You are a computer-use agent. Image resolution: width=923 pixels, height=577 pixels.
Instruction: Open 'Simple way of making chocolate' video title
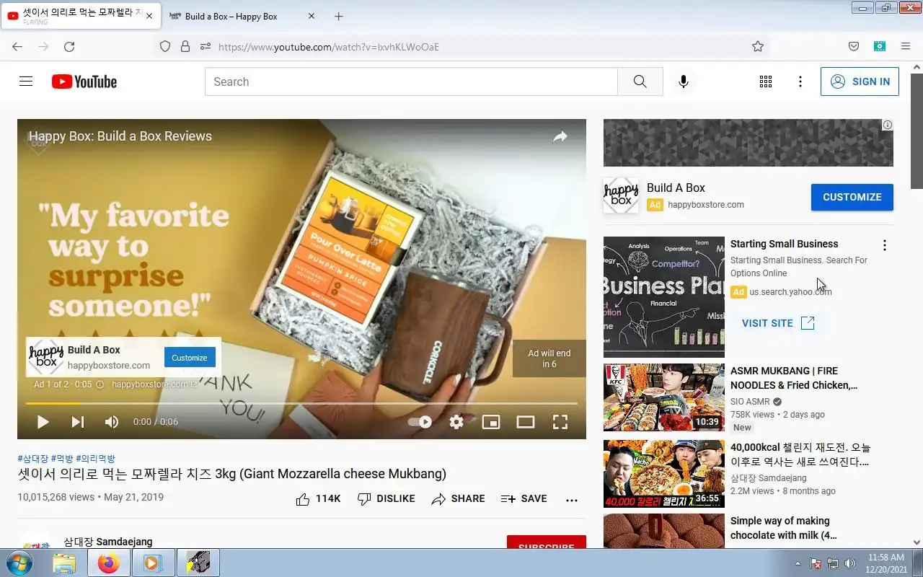pyautogui.click(x=784, y=528)
